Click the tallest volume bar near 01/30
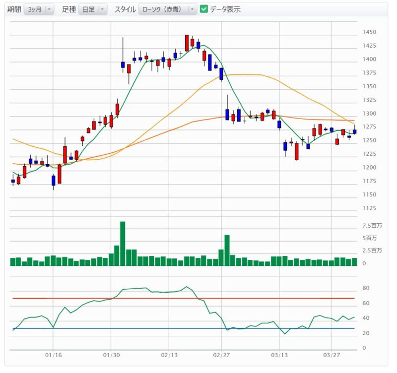 123,243
